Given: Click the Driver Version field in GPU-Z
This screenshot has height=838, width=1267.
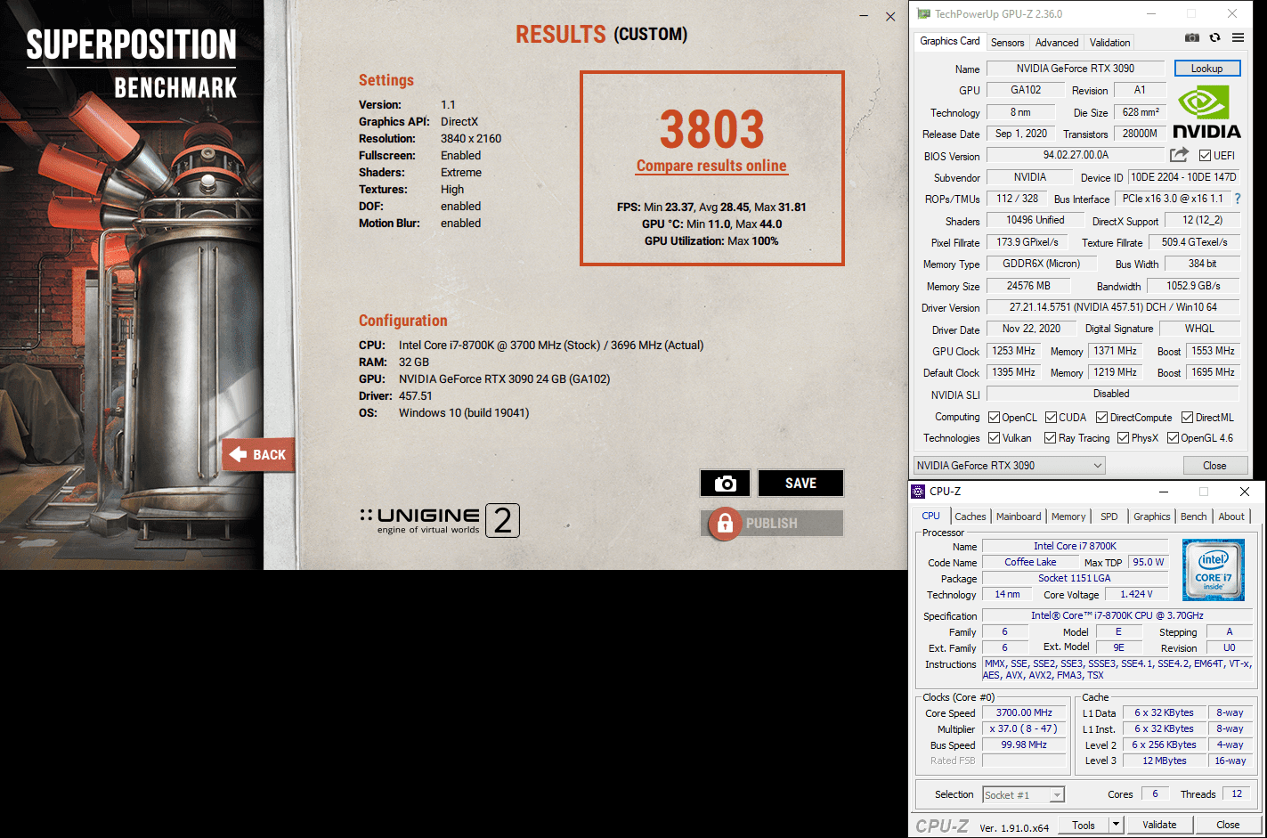Looking at the screenshot, I should (x=1113, y=307).
